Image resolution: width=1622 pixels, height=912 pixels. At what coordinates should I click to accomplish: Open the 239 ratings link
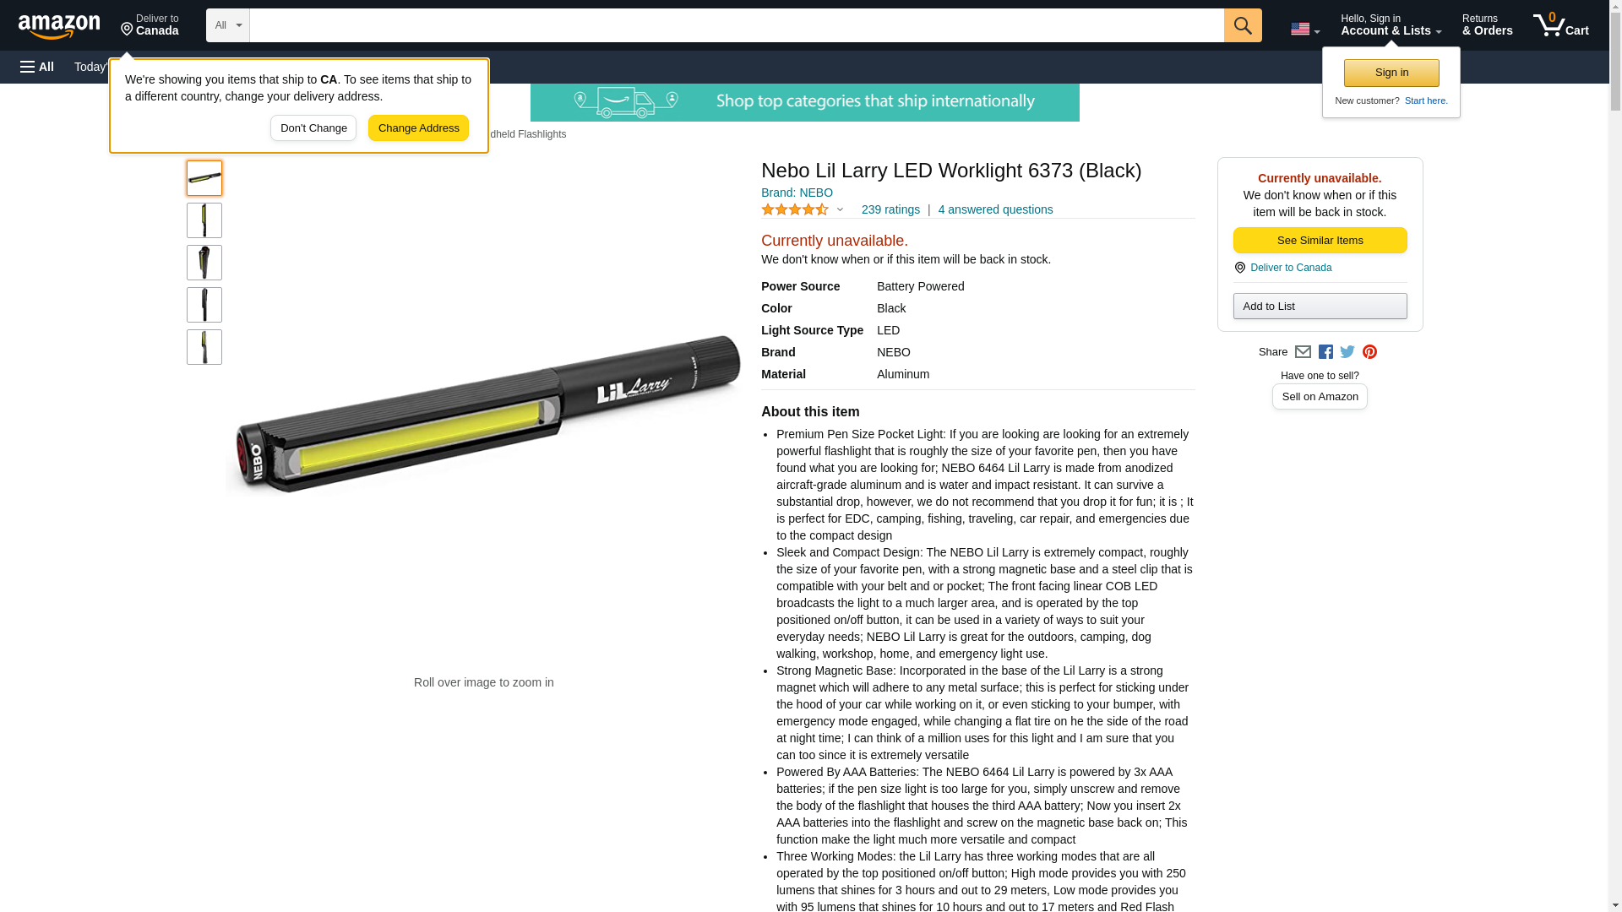tap(890, 209)
